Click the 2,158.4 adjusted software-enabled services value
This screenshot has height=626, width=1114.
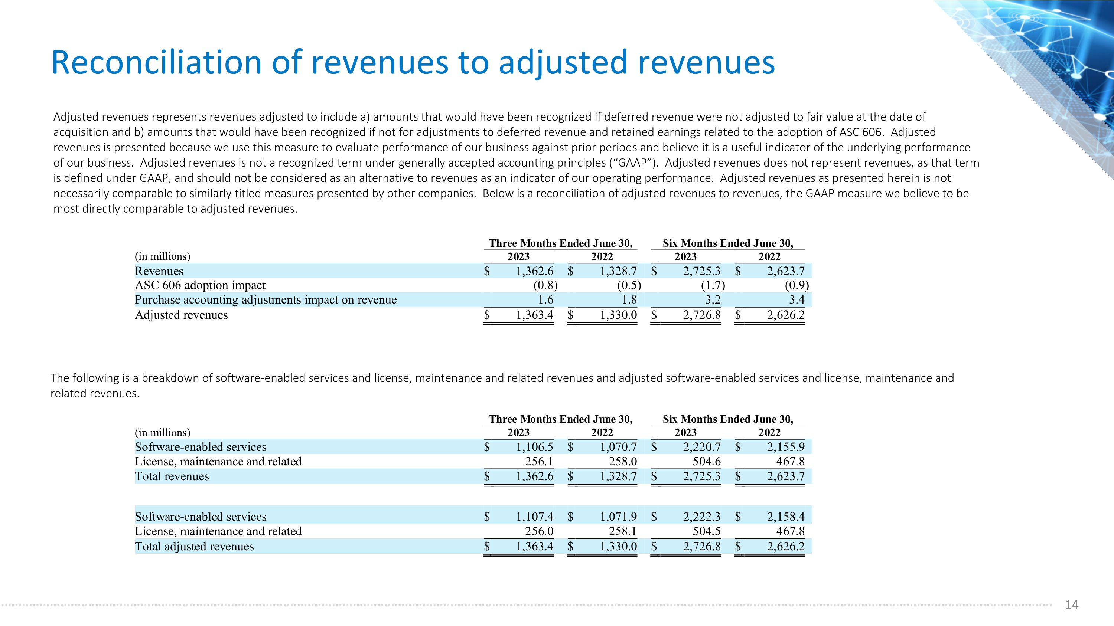786,517
